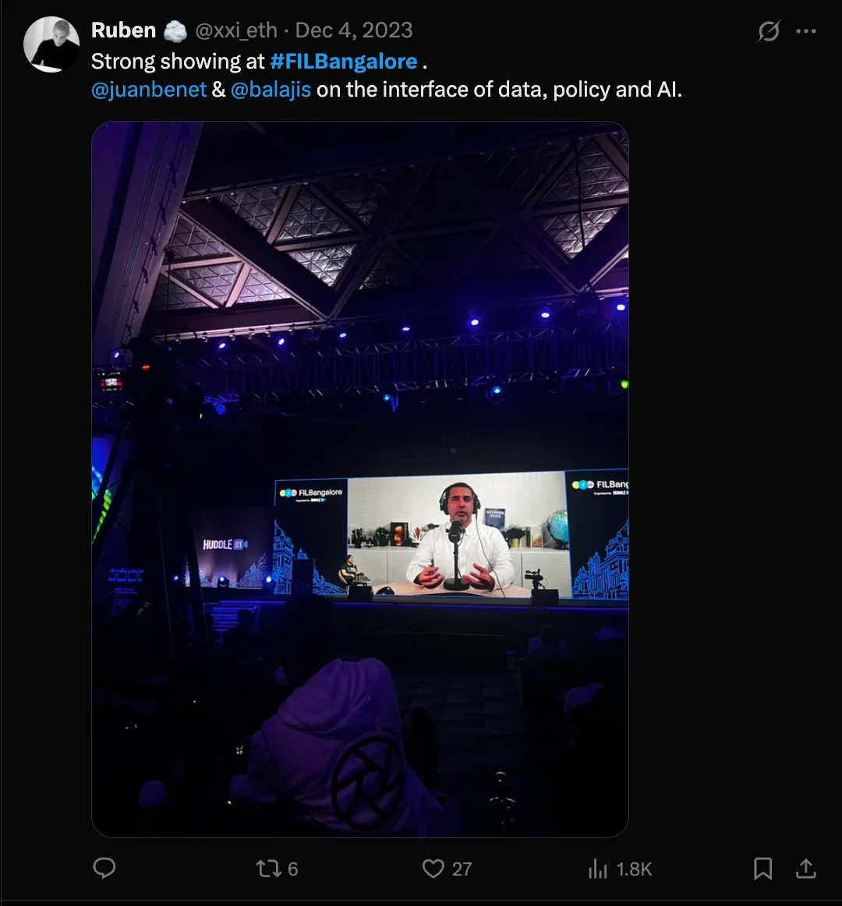The image size is (842, 906).
Task: Click the repost count 6
Action: (293, 869)
